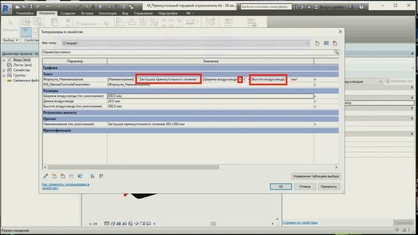Open the Help question mark icon
The height and width of the screenshot is (235, 418).
[x=361, y=7]
